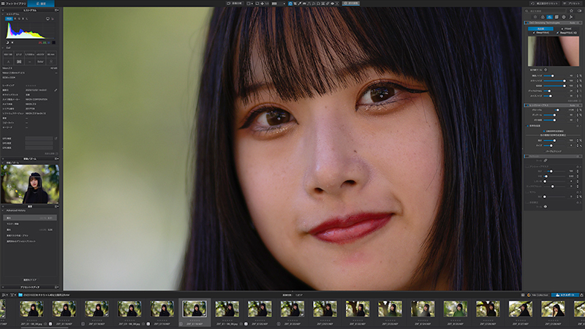The image size is (585, 329).
Task: Open the プリセット presets button
Action: tap(572, 4)
